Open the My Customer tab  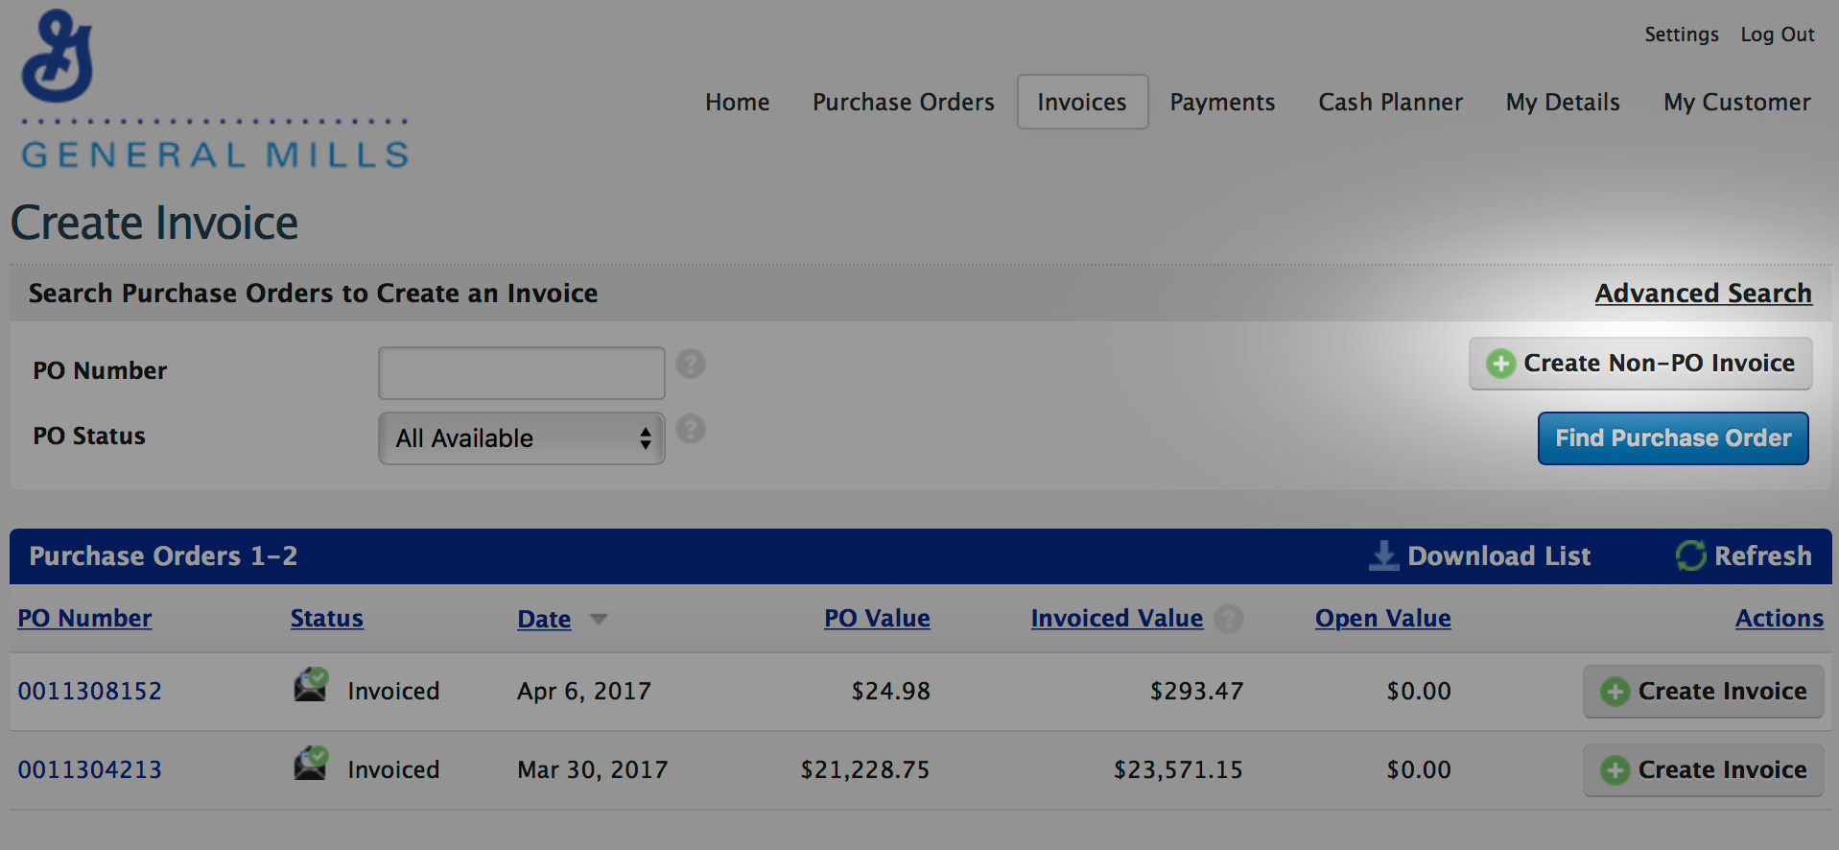1737,102
